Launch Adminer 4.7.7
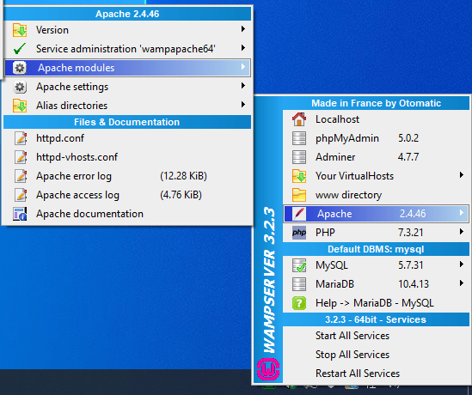The width and height of the screenshot is (472, 395). pyautogui.click(x=376, y=157)
